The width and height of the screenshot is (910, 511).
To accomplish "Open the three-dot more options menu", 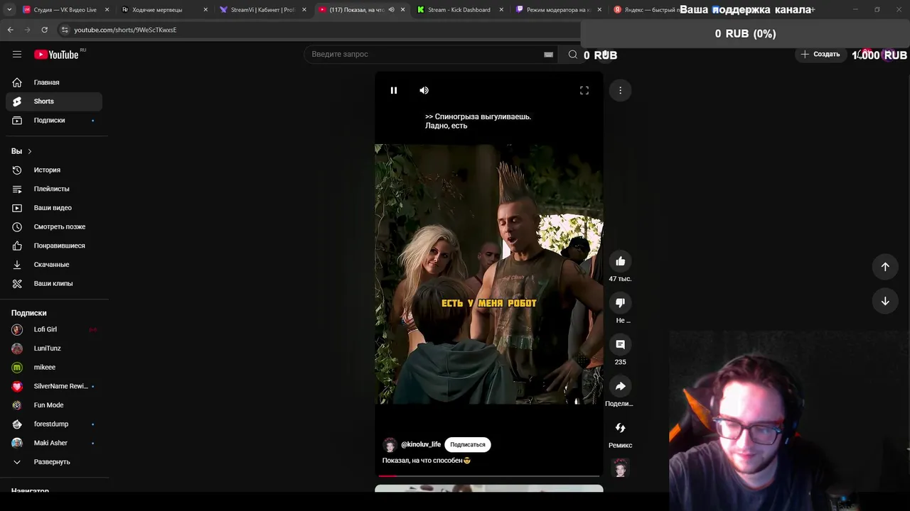I will click(620, 90).
